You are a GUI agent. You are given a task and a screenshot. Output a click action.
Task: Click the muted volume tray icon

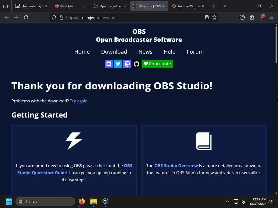[243, 201]
